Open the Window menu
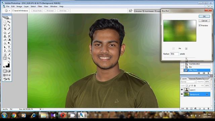 pos(54,6)
